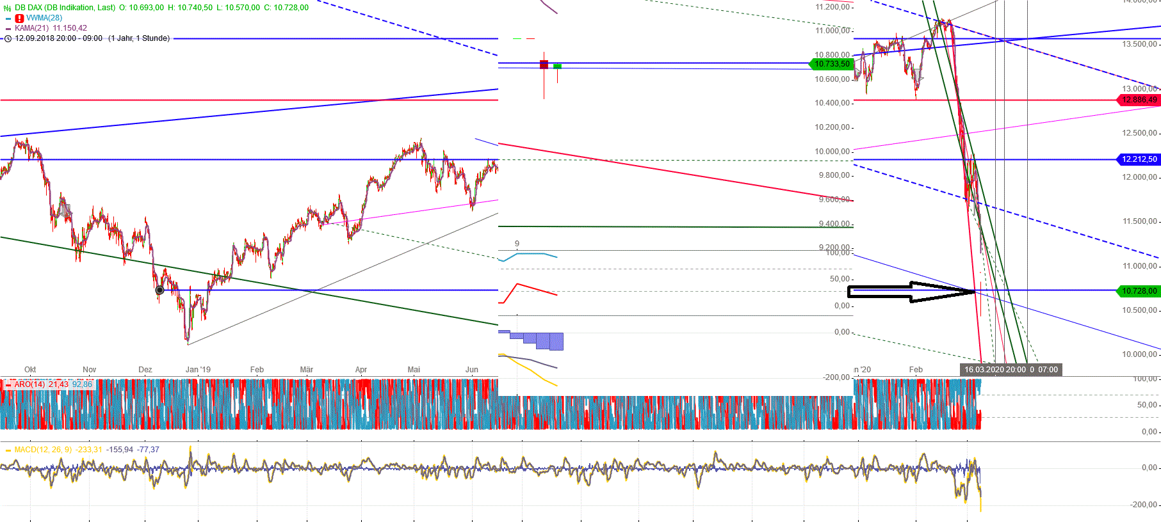
Task: Click the n '20 label on right time axis
Action: [x=863, y=370]
